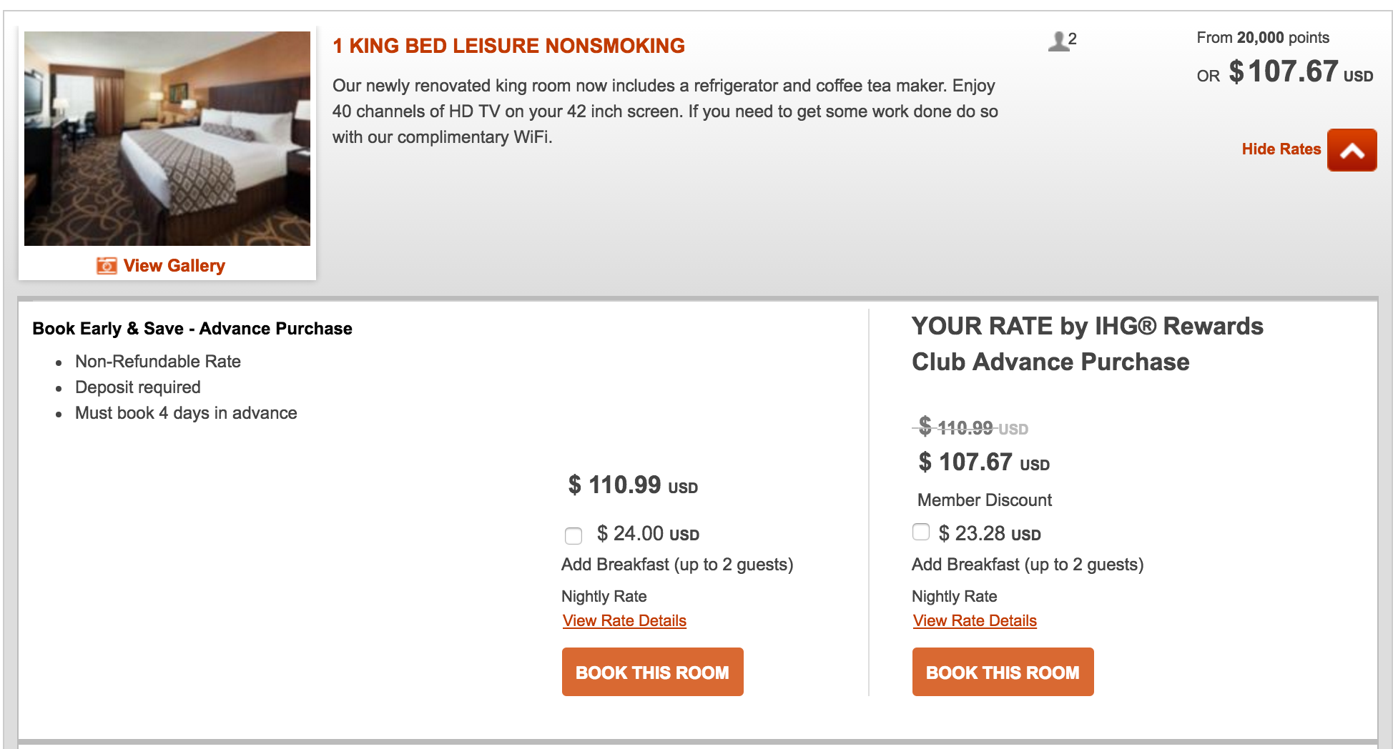Book this room at the $110.99 rate

pos(652,672)
